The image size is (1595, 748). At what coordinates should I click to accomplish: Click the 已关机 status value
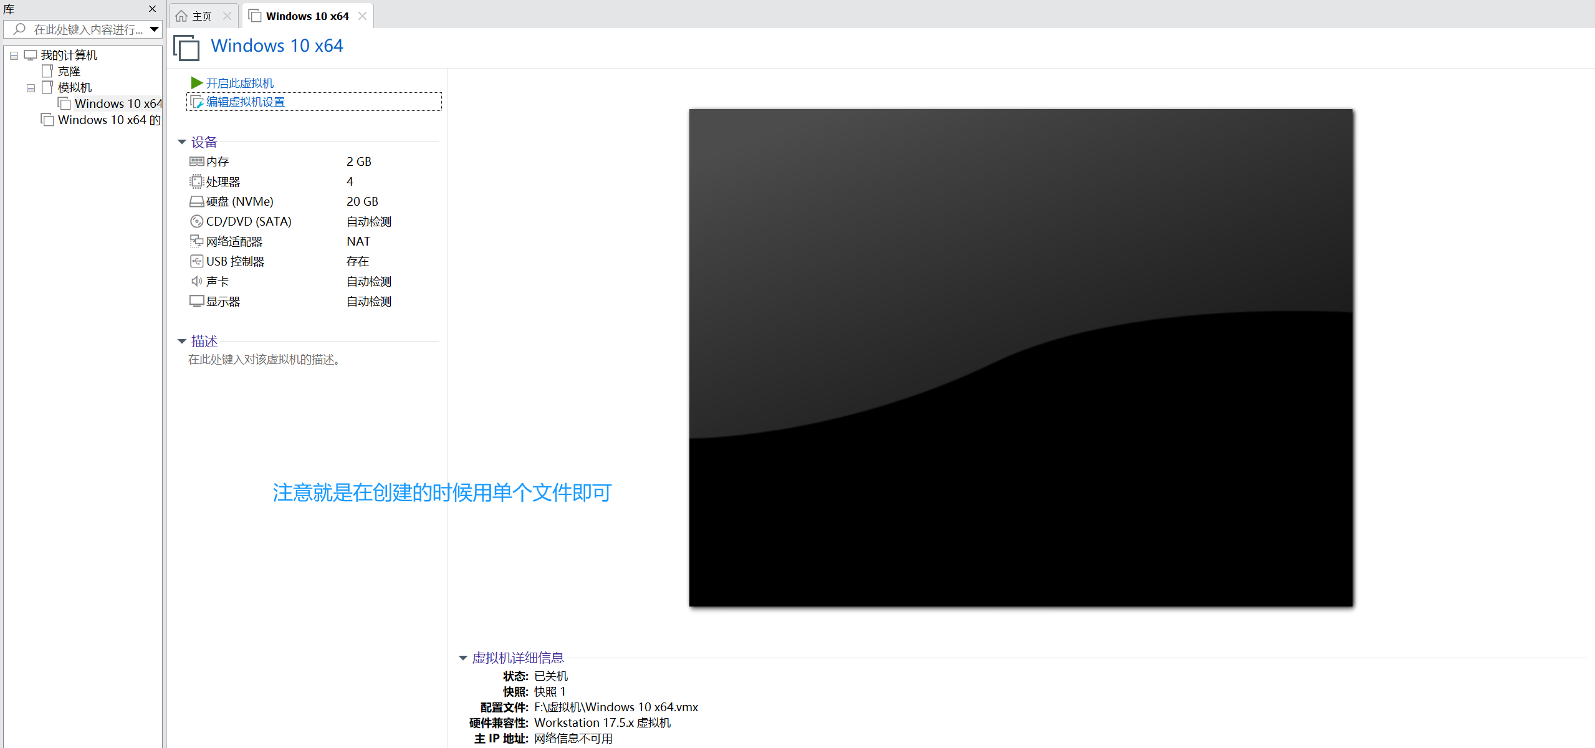pos(551,676)
